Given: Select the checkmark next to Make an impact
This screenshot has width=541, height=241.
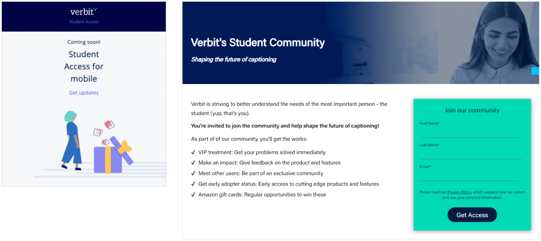Looking at the screenshot, I should (x=193, y=162).
